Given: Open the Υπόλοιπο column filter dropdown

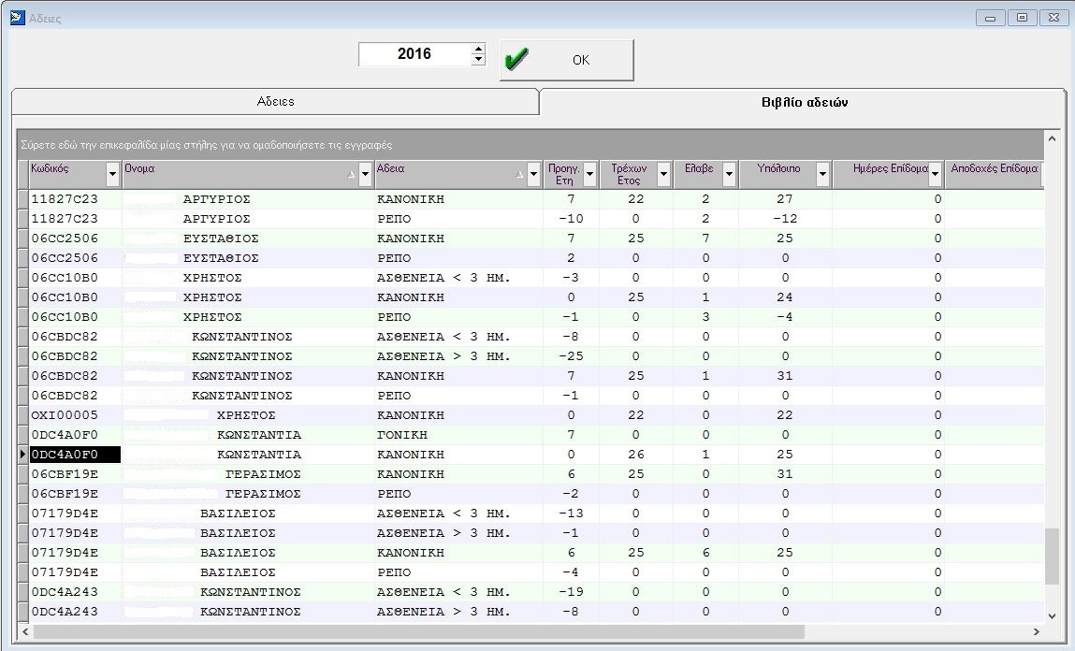Looking at the screenshot, I should point(822,174).
